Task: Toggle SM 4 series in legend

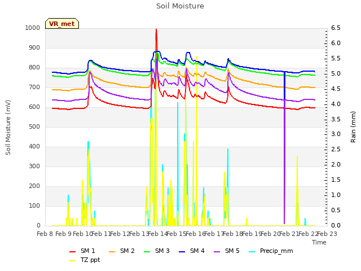Action: pyautogui.click(x=192, y=251)
